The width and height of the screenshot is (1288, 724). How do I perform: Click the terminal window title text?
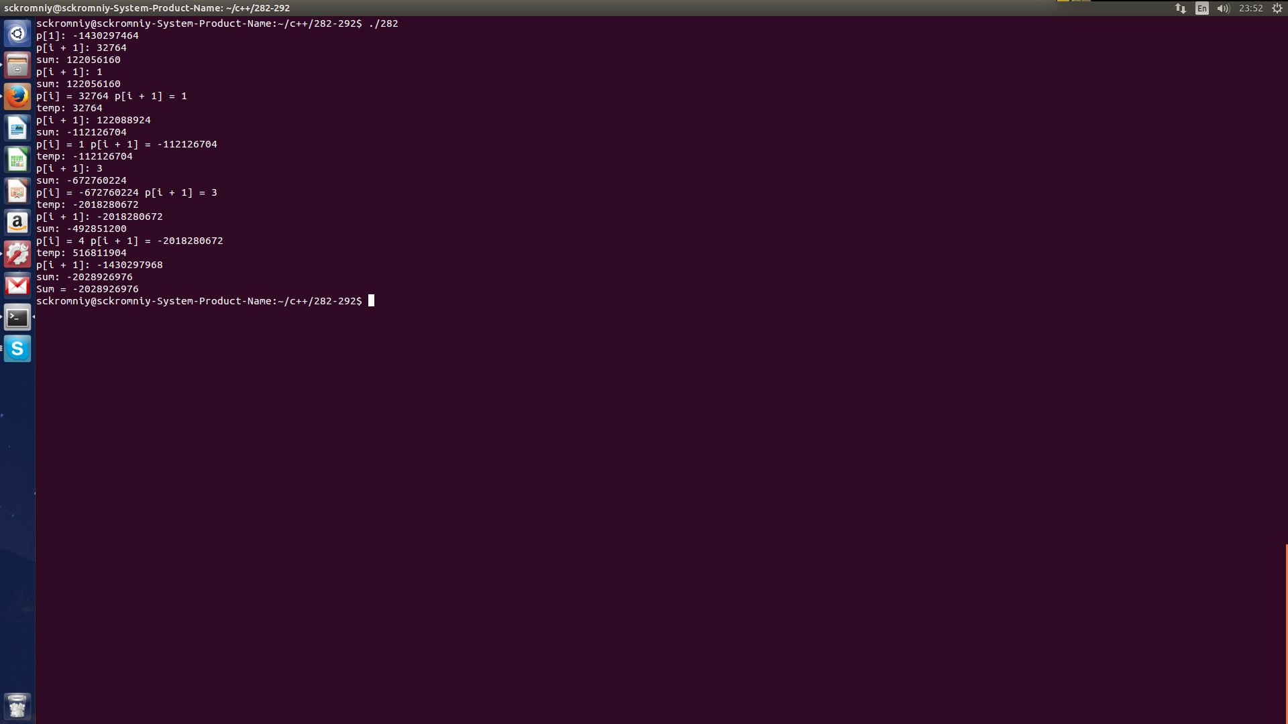[x=147, y=8]
